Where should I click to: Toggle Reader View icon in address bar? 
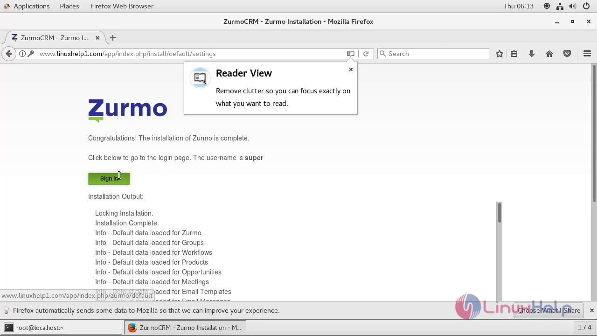coord(351,54)
